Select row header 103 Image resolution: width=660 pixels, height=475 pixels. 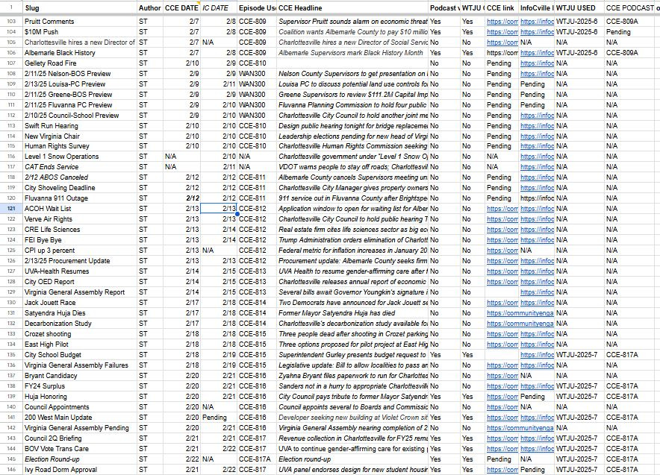11,22
